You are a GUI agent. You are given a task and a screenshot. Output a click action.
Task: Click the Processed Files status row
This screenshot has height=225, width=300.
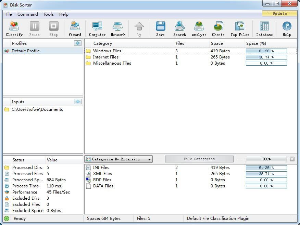(43, 174)
